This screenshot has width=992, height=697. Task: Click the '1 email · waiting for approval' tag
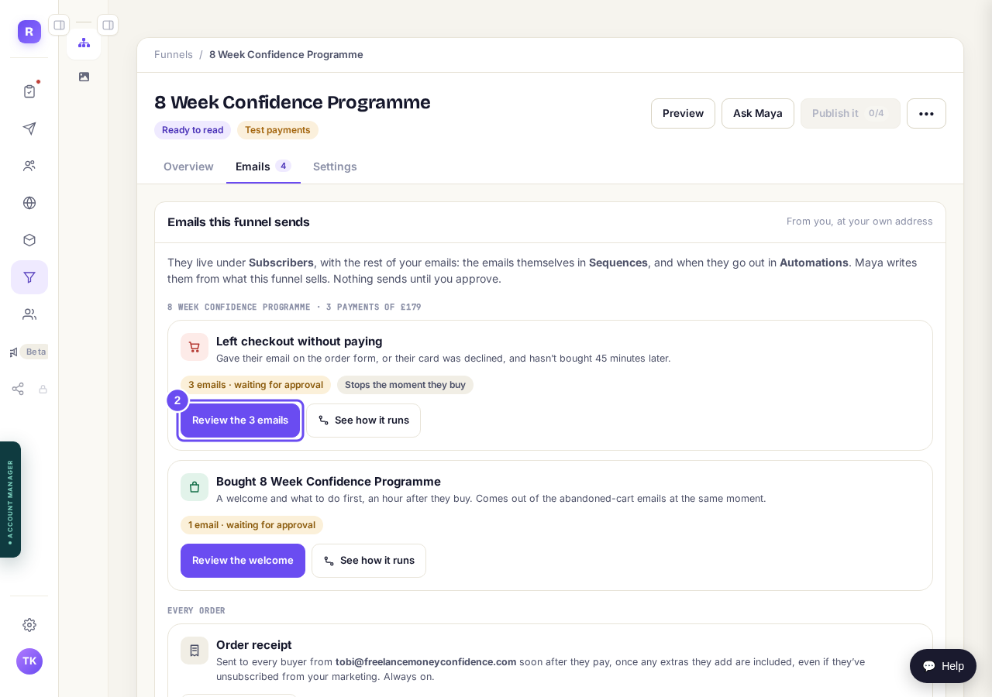tap(252, 525)
